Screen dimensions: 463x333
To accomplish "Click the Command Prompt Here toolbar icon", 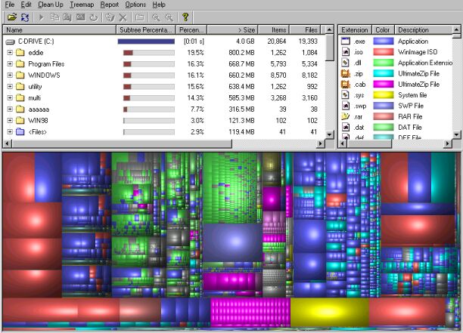I will pyautogui.click(x=80, y=17).
